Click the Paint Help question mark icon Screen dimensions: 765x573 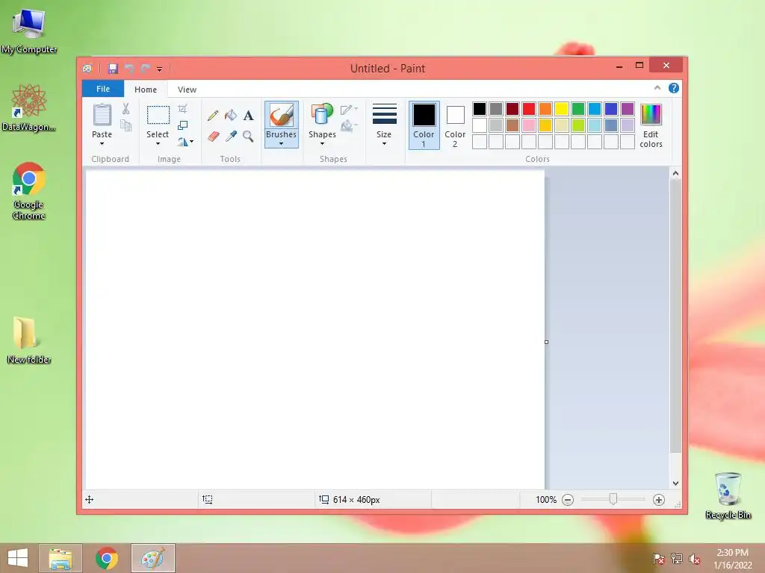(674, 88)
